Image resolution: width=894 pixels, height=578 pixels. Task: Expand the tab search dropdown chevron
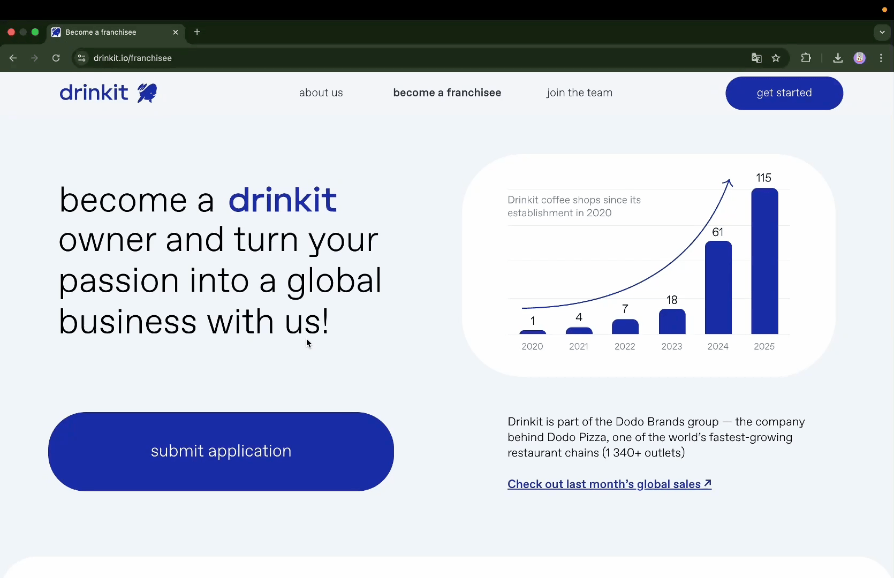(882, 32)
